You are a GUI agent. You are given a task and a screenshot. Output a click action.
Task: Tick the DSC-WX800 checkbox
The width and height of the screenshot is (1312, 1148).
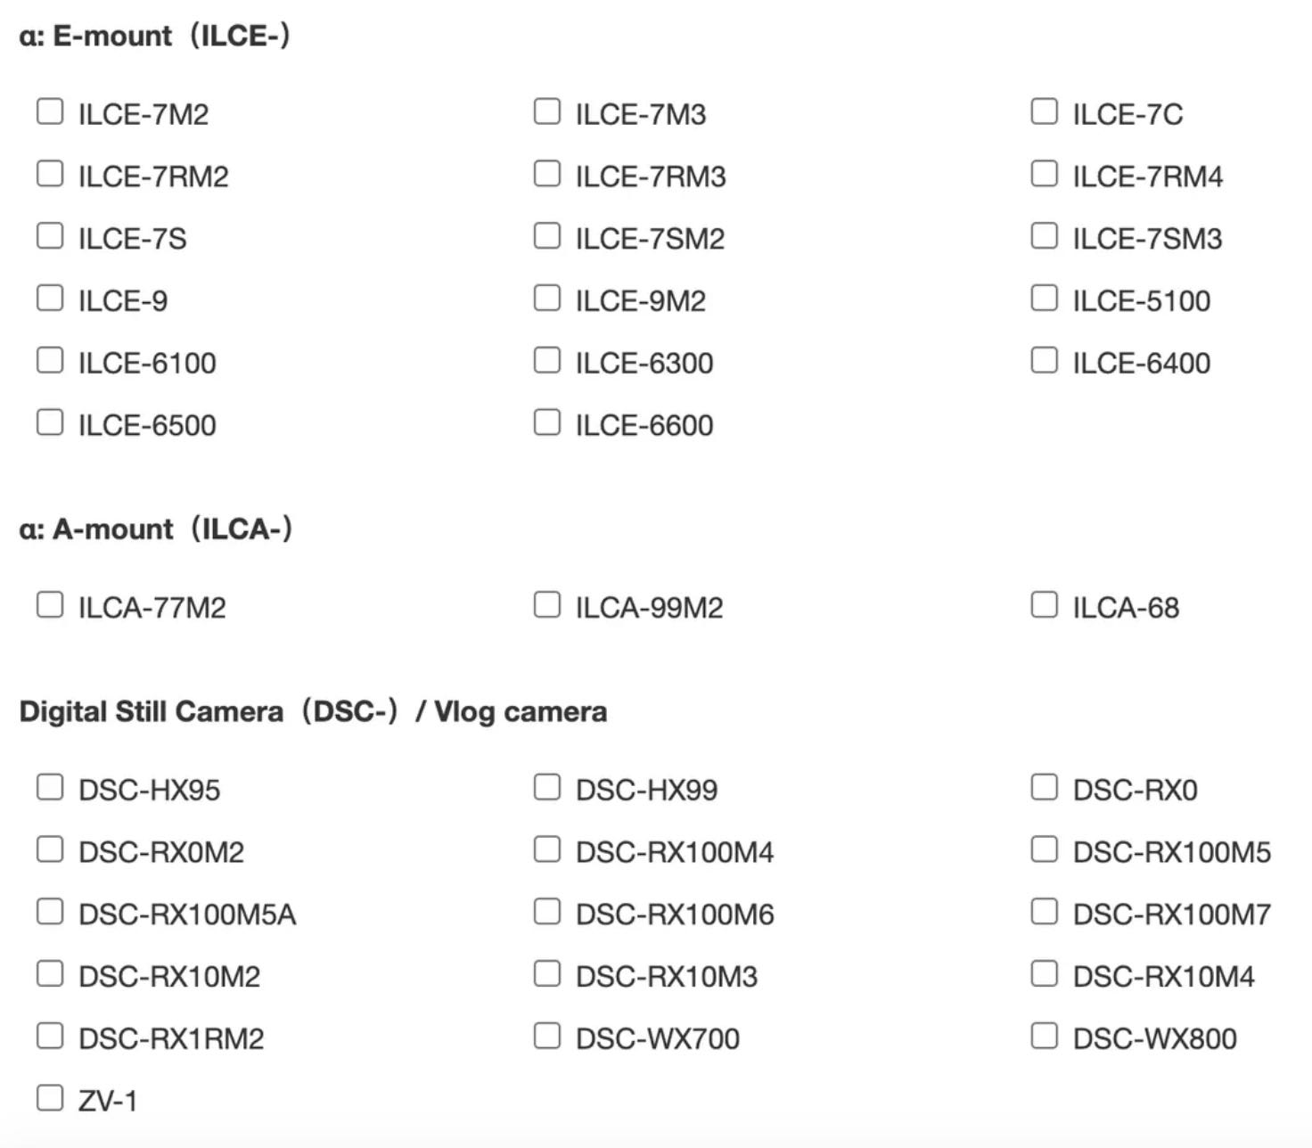pos(1044,1036)
